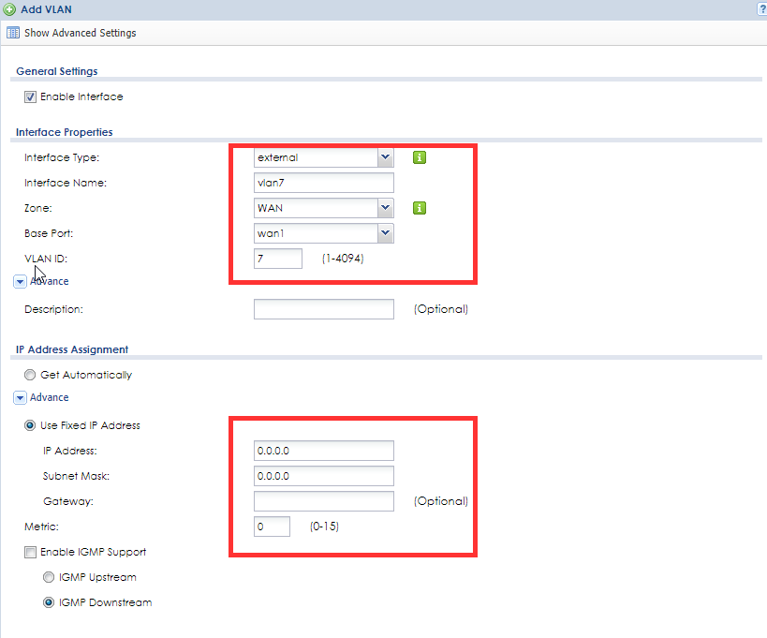Image resolution: width=767 pixels, height=638 pixels.
Task: Open the Interface Type dropdown
Action: point(324,157)
